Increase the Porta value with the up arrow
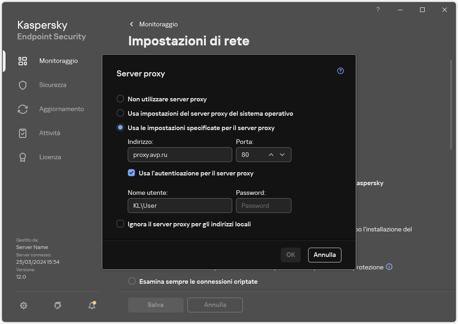Viewport: 458px width, 324px height. (271, 155)
